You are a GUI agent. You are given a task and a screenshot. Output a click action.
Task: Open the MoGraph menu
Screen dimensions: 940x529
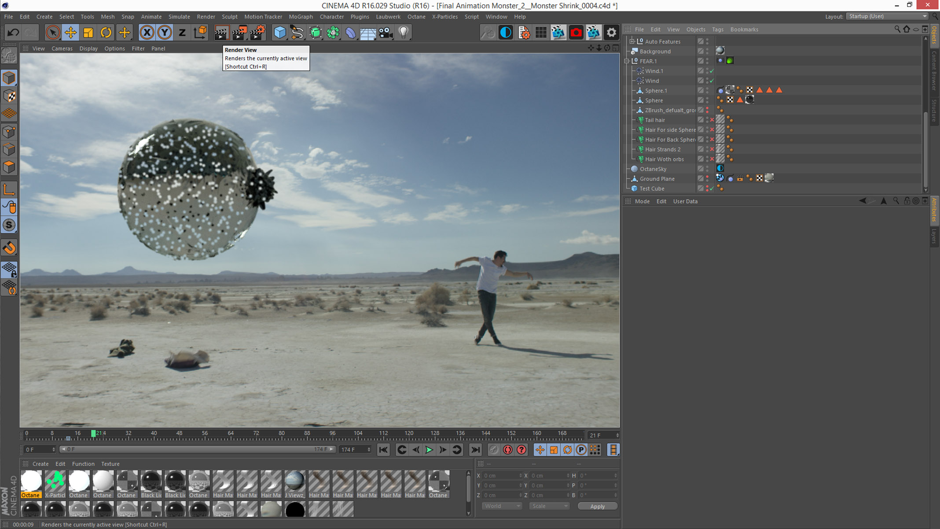[x=301, y=17]
